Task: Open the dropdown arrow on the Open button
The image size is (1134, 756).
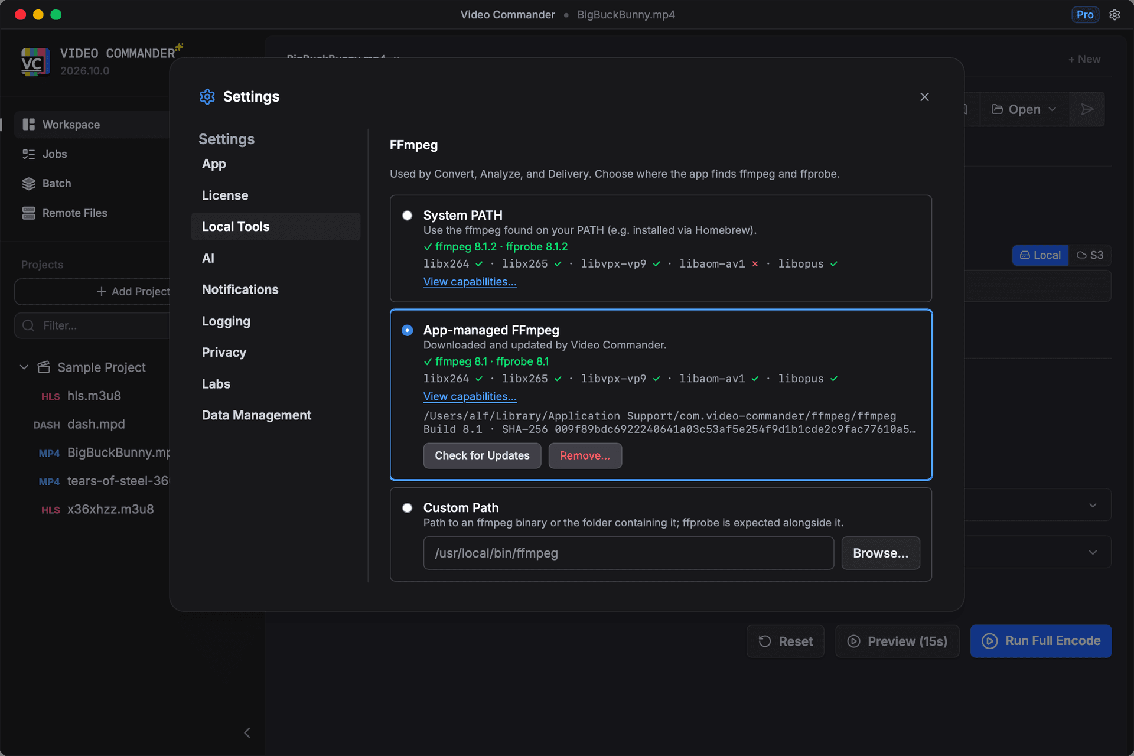Action: pos(1052,109)
